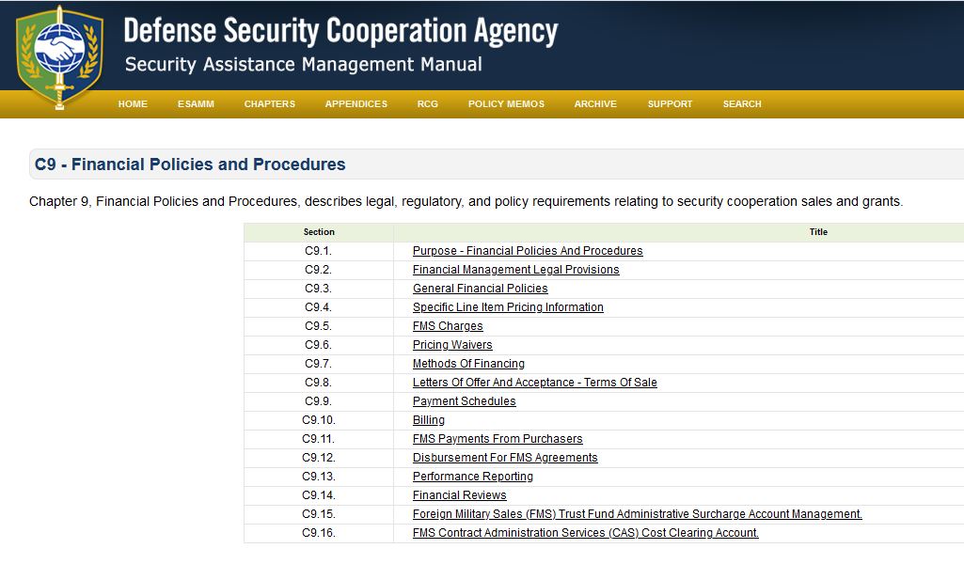Click the DSCA handshake logo emblem

pos(59,55)
